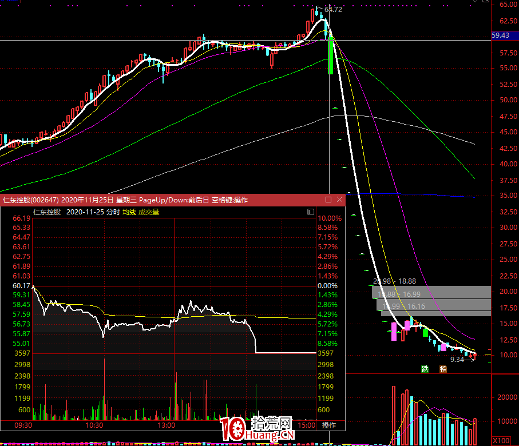Viewport: 519px width, 446px height.
Task: Toggle the 成交量 volume display
Action: click(149, 212)
